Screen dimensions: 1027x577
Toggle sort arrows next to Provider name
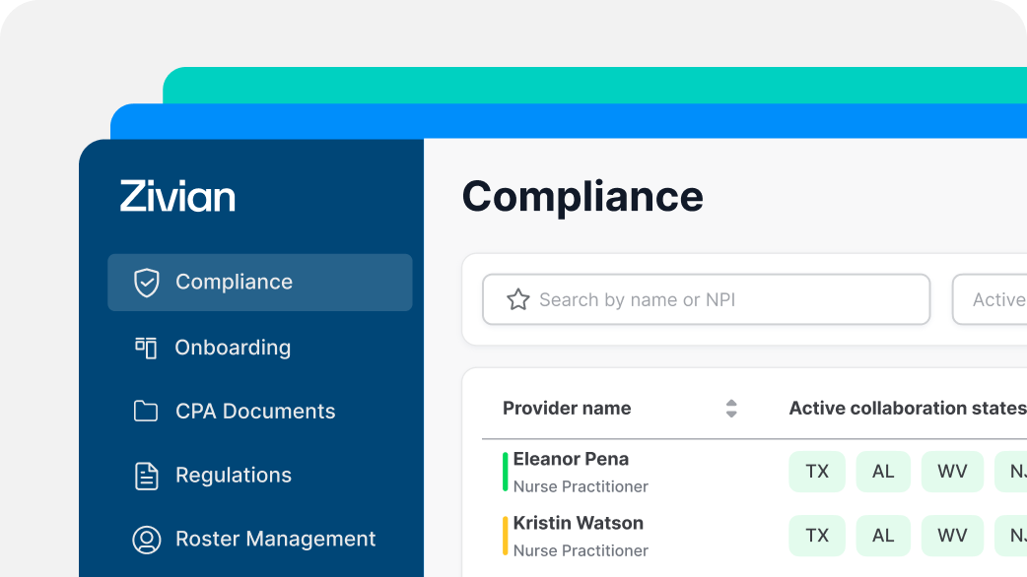coord(730,409)
